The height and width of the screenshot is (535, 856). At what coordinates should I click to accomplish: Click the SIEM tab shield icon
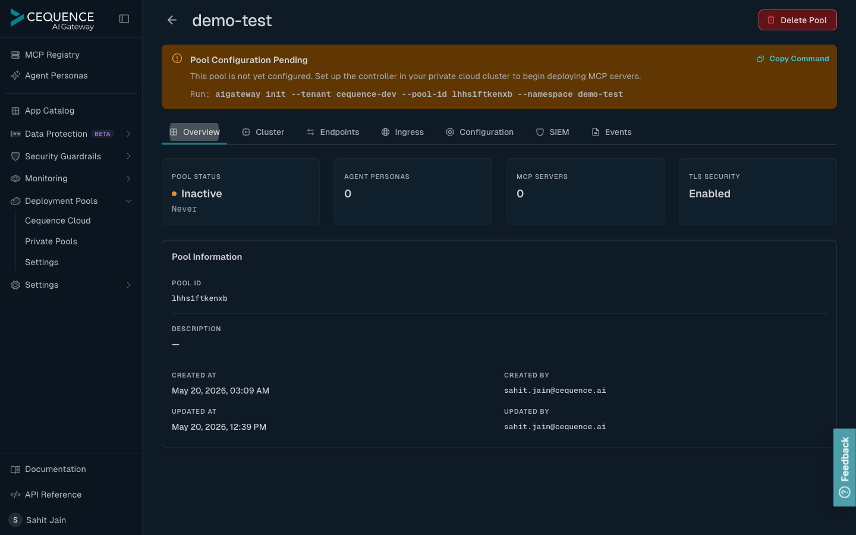tap(540, 132)
